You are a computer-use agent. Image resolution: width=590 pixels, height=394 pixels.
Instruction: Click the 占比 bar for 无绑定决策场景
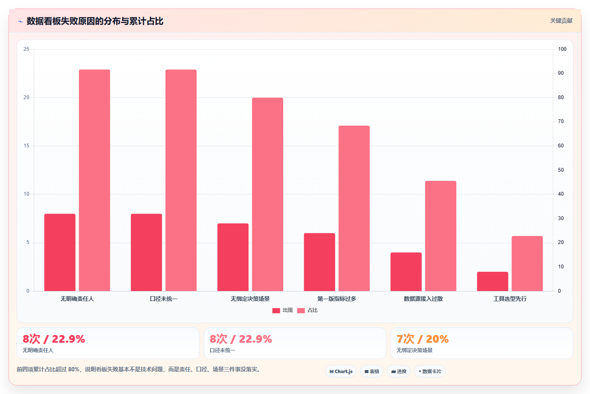click(x=267, y=194)
